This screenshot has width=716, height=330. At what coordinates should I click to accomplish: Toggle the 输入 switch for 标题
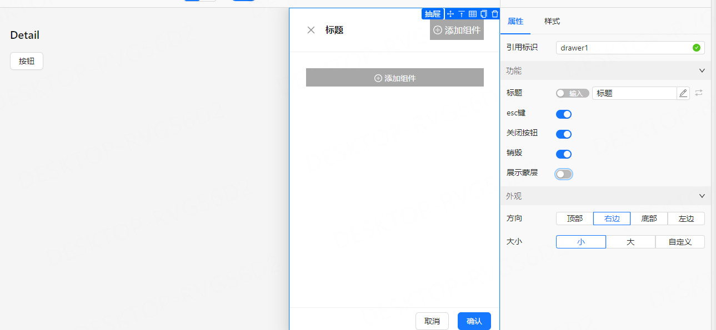click(x=573, y=93)
